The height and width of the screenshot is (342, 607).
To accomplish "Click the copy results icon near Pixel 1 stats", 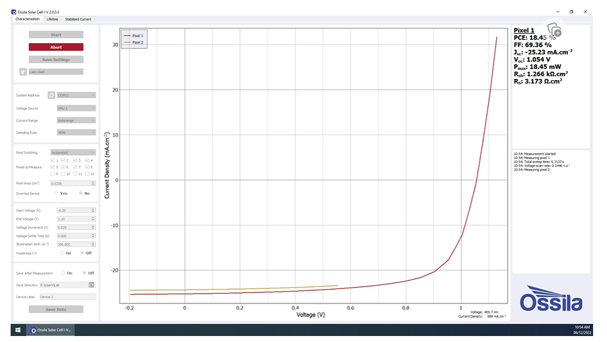I will [x=555, y=30].
